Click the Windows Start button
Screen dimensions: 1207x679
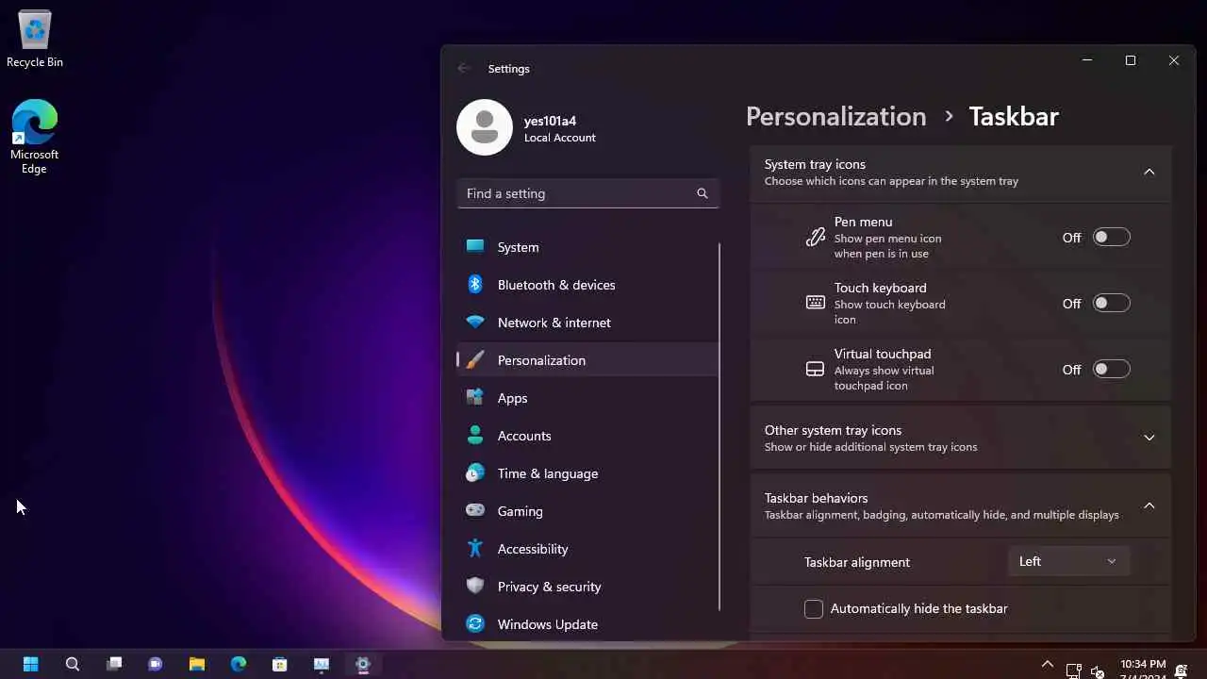click(30, 664)
